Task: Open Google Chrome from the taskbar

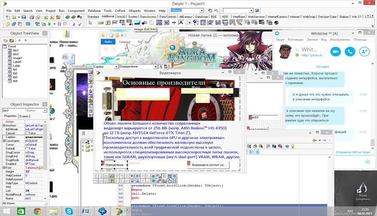Action: point(37,211)
